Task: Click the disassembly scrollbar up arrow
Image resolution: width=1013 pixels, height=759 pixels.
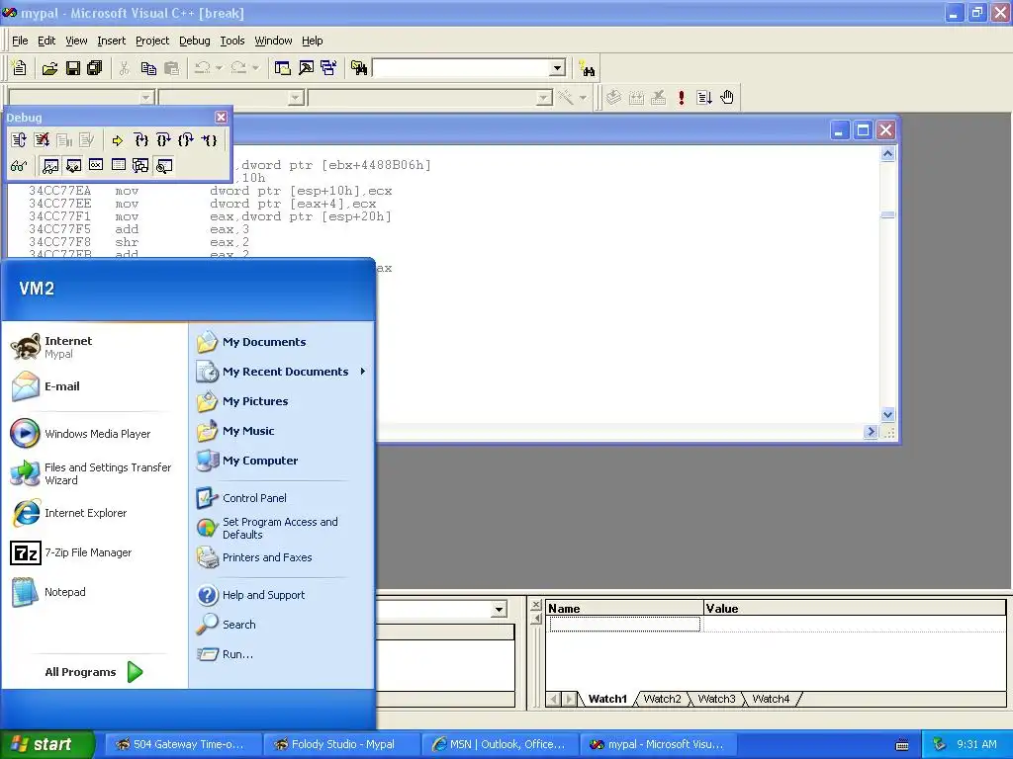Action: (887, 153)
